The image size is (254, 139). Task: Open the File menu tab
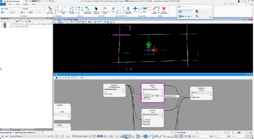[x=3, y=4]
